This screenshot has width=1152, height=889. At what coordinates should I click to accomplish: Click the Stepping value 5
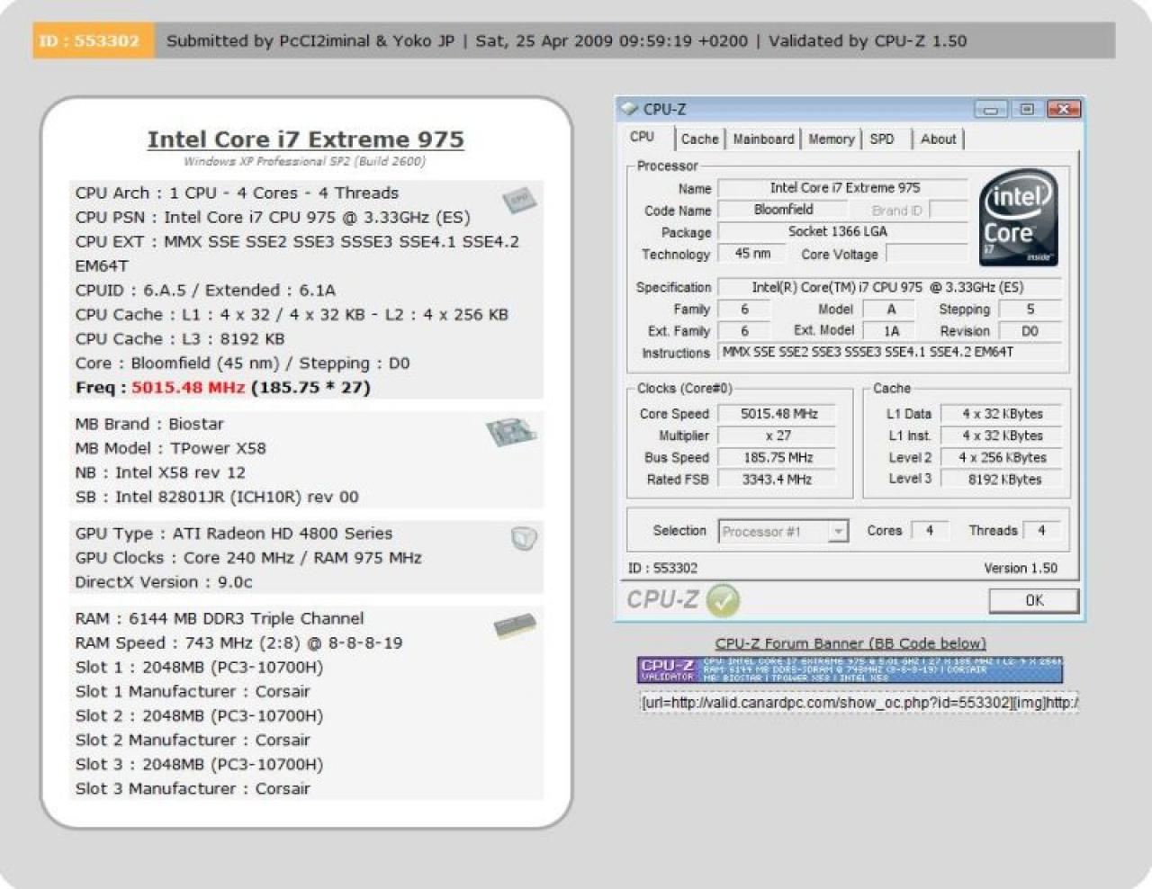tap(1030, 309)
